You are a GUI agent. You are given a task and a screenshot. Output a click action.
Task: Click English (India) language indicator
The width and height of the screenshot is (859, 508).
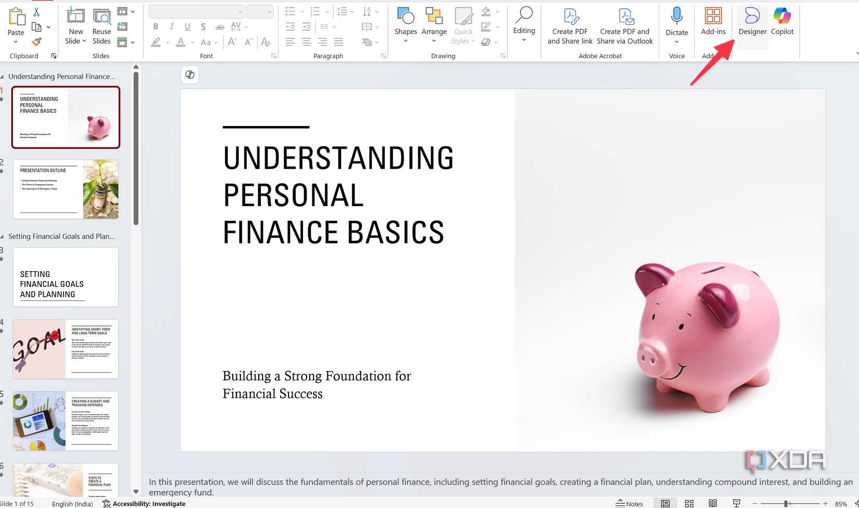[x=72, y=503]
